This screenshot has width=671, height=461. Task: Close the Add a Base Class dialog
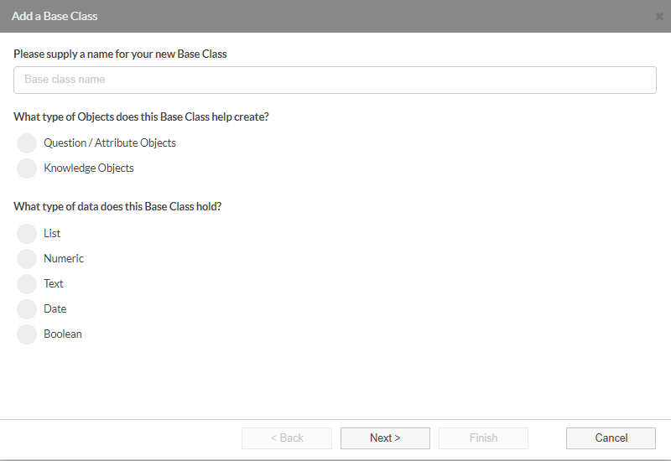click(x=659, y=16)
